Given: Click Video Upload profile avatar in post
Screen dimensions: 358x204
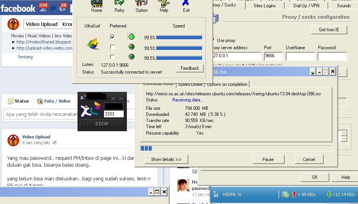Looking at the screenshot, I should point(13,140).
